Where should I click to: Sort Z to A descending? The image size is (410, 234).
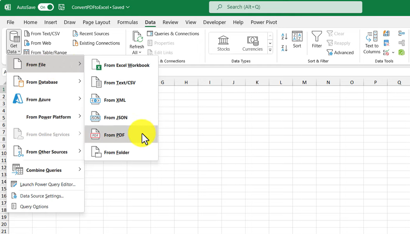pos(284,48)
